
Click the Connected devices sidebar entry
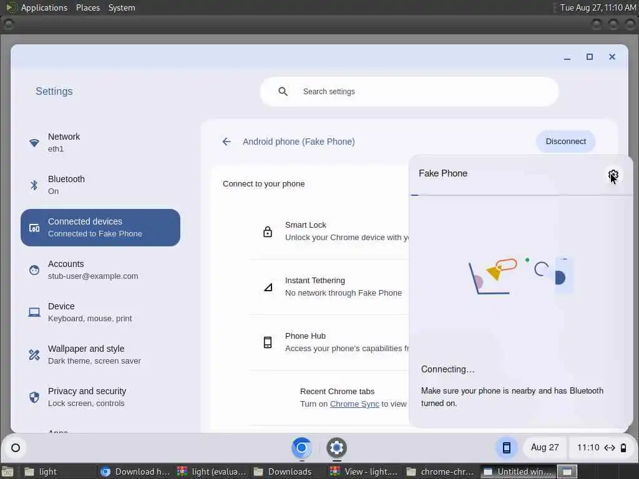point(100,228)
